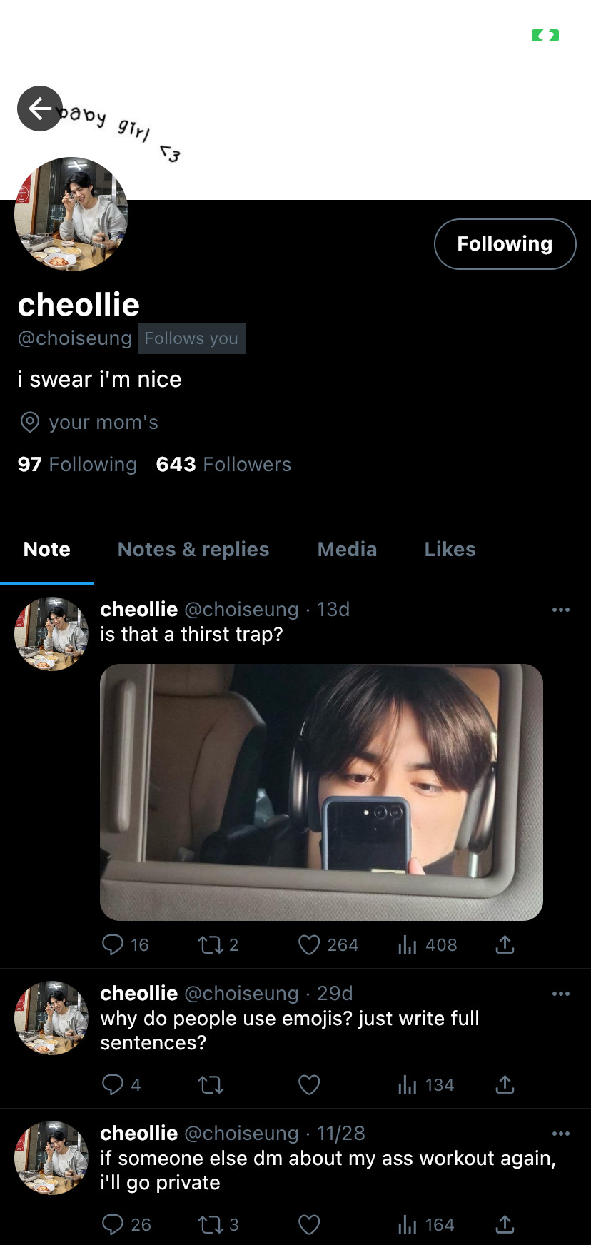This screenshot has width=591, height=1245.
Task: Like the emojis question post
Action: 309,1085
